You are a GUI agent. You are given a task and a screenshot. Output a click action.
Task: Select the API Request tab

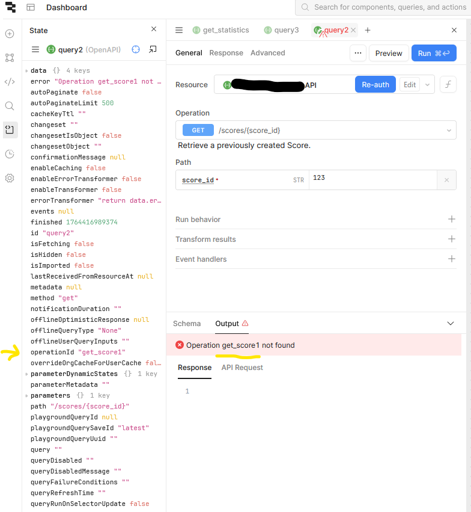(242, 368)
